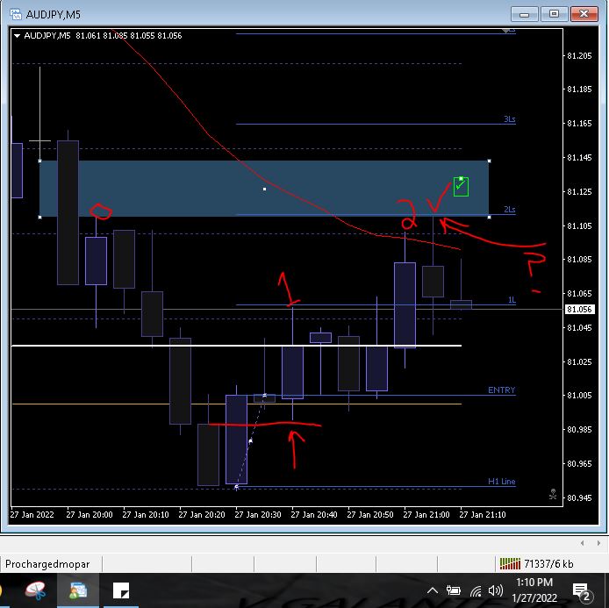Open the notifications center icon
The height and width of the screenshot is (608, 609).
(582, 591)
